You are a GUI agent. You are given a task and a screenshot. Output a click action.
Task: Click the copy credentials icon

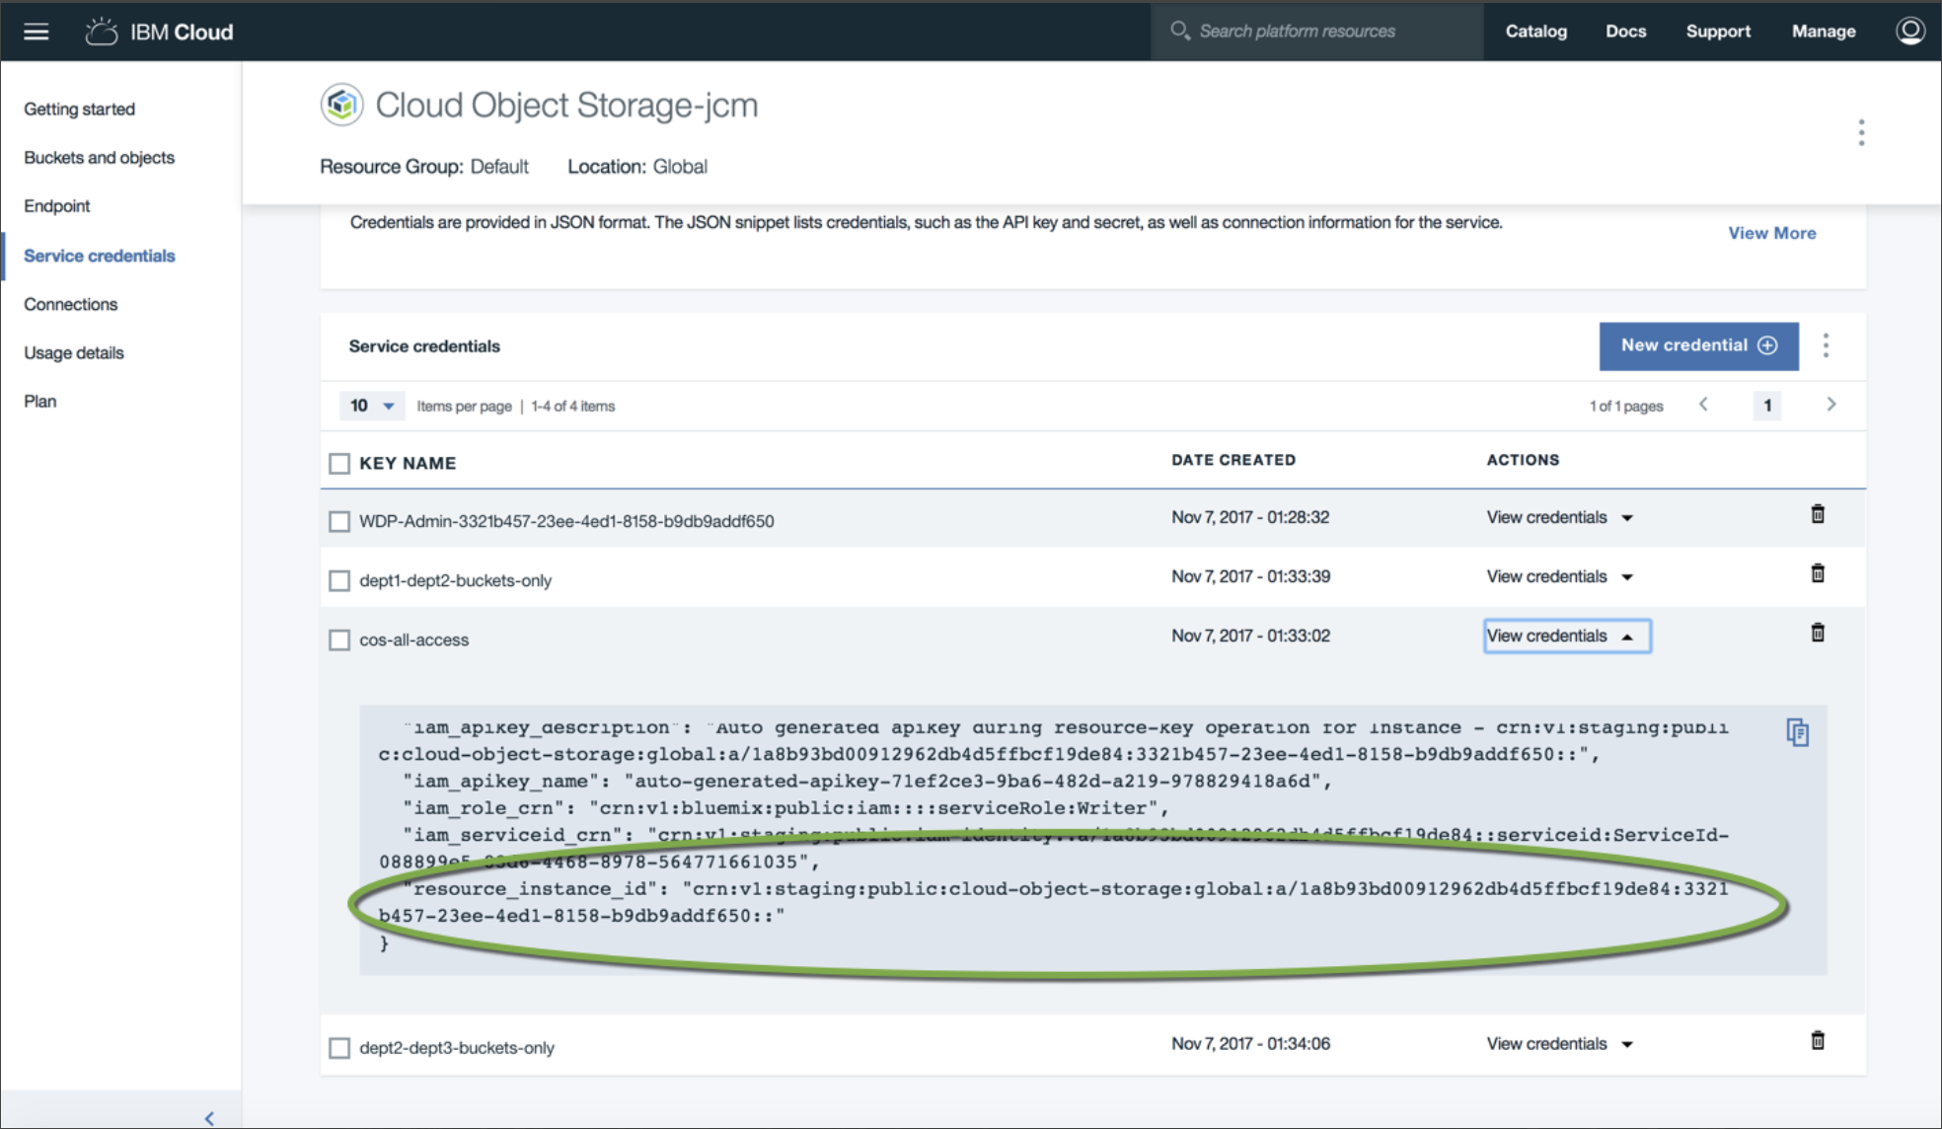coord(1797,732)
